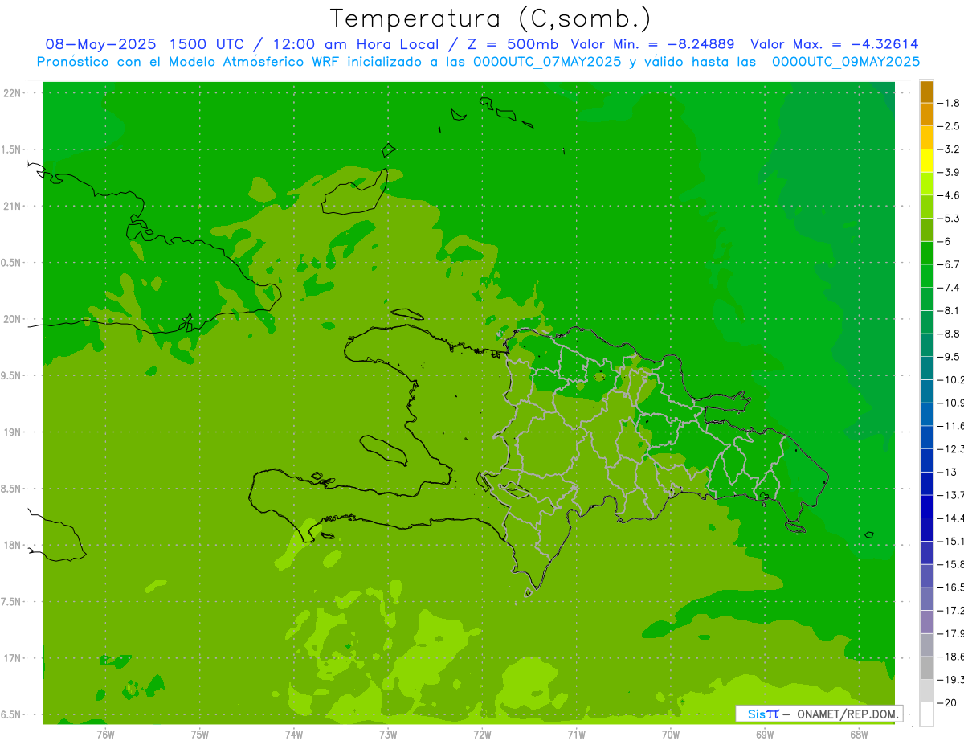
Task: Click the "76W" longitude axis label
Action: (105, 735)
